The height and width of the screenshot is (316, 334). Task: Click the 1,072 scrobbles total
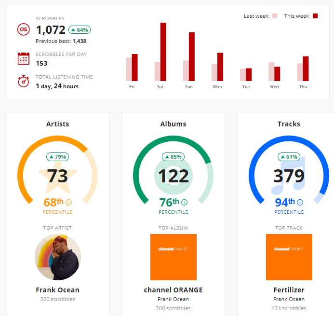tap(51, 30)
